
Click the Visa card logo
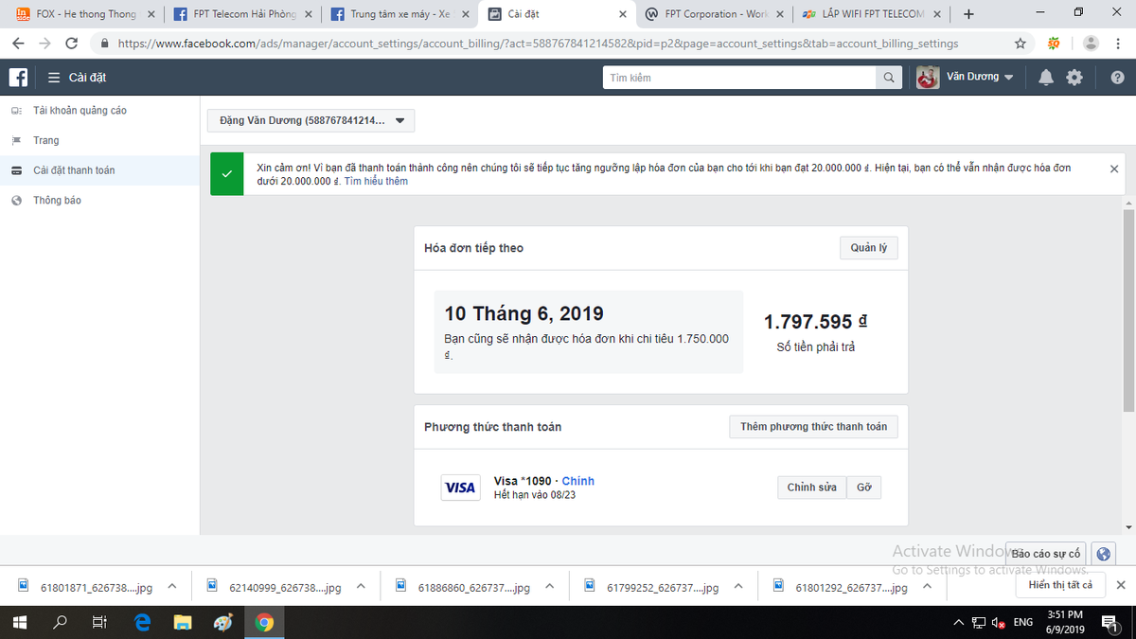461,488
